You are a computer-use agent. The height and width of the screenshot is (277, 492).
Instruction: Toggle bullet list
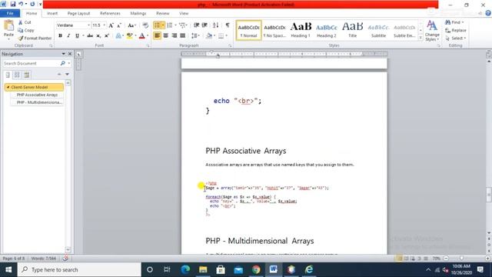click(x=157, y=25)
